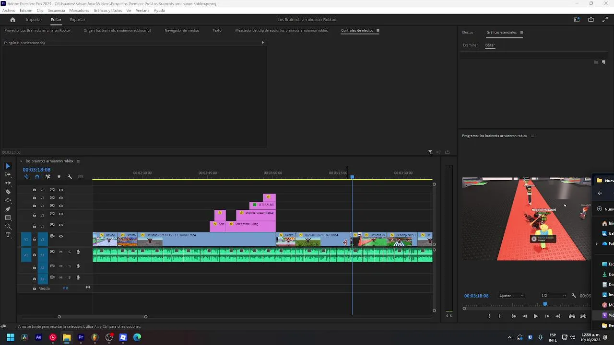The width and height of the screenshot is (614, 345).
Task: Select the Rectangle tool
Action: coord(8,218)
